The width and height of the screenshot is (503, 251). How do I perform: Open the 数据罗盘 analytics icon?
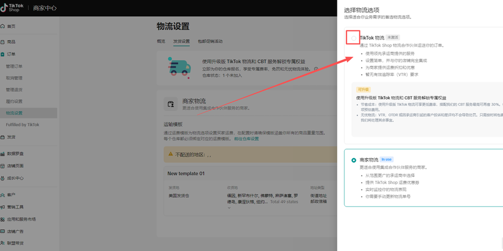tap(3, 153)
